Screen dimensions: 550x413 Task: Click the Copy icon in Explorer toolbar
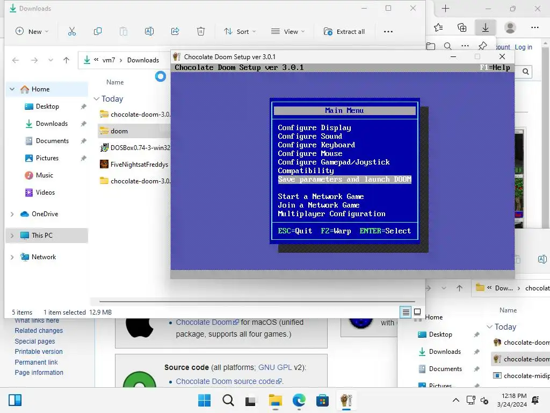point(98,32)
